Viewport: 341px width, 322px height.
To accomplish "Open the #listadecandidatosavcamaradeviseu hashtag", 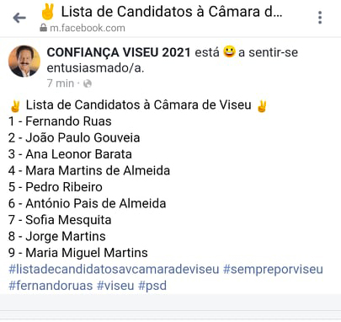I will (114, 269).
